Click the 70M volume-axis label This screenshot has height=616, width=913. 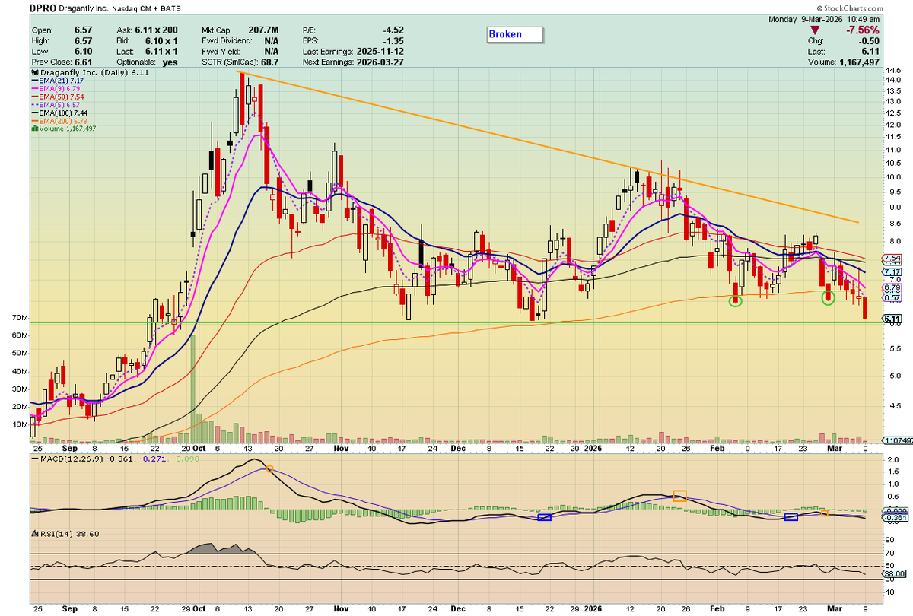(18, 317)
